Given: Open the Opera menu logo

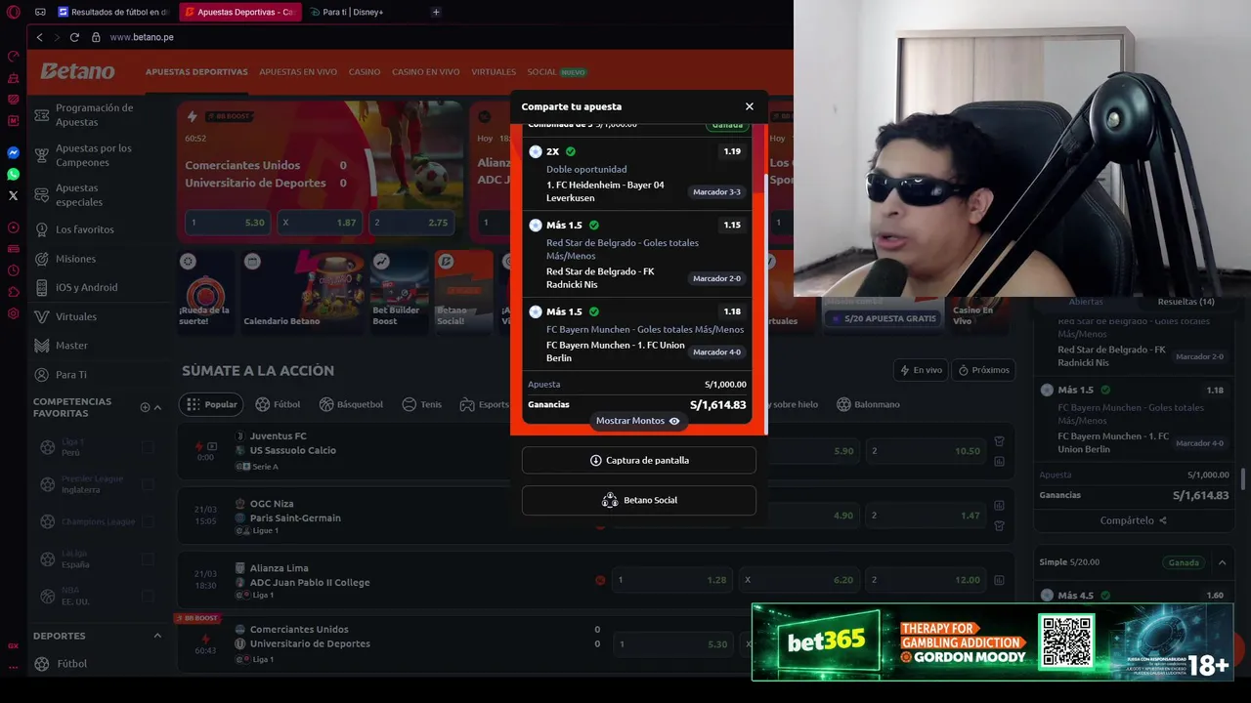Looking at the screenshot, I should tap(13, 12).
